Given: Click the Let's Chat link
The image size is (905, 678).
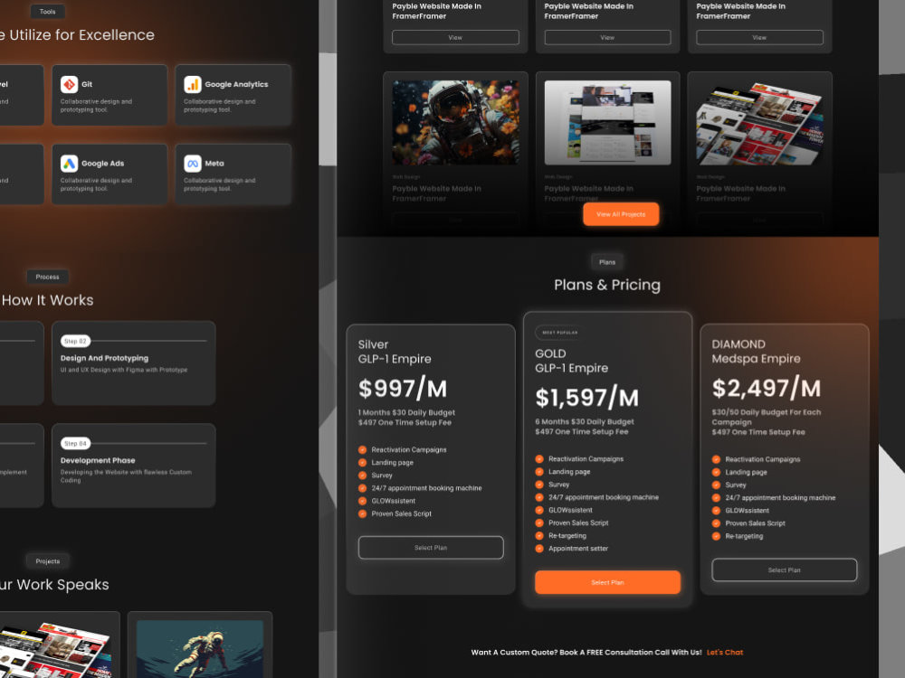Looking at the screenshot, I should tap(725, 653).
